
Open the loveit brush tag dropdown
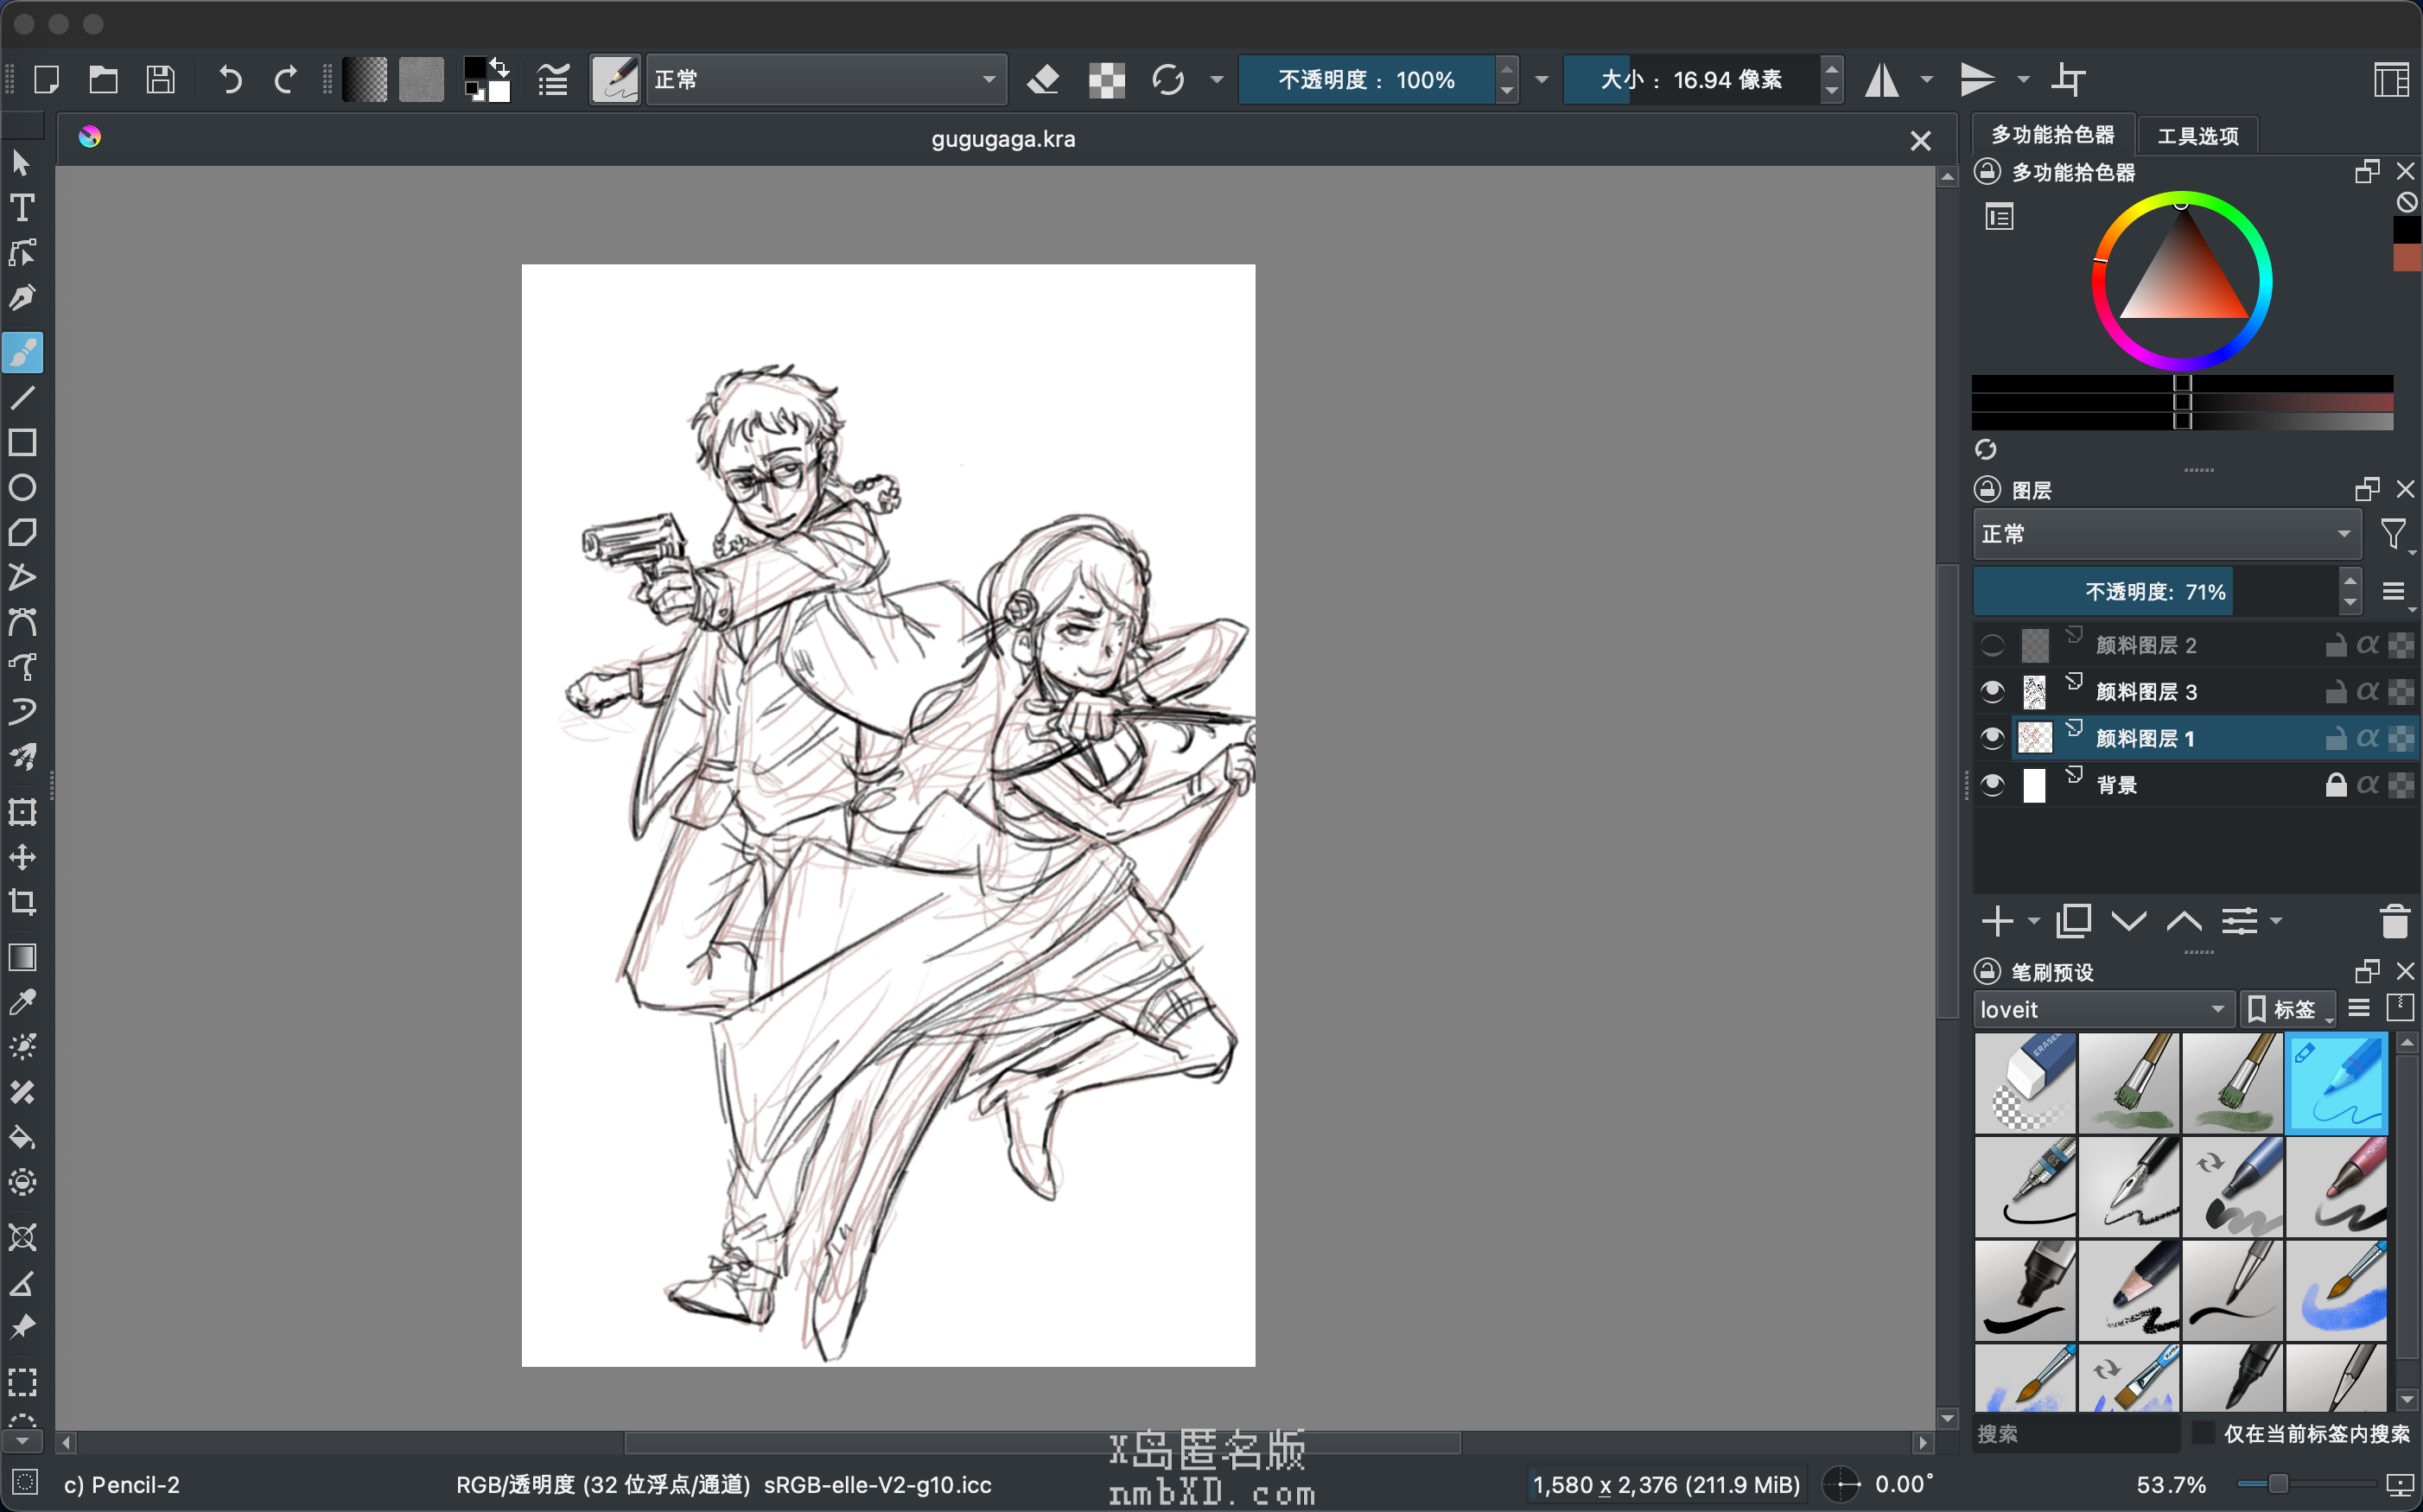tap(2102, 1009)
